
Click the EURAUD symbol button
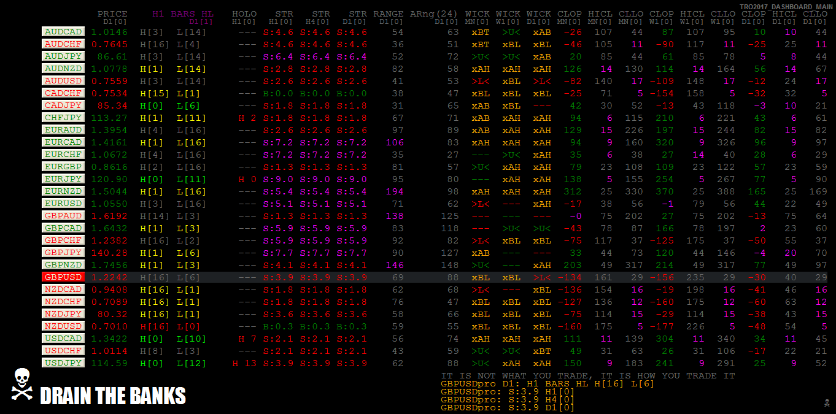coord(63,130)
